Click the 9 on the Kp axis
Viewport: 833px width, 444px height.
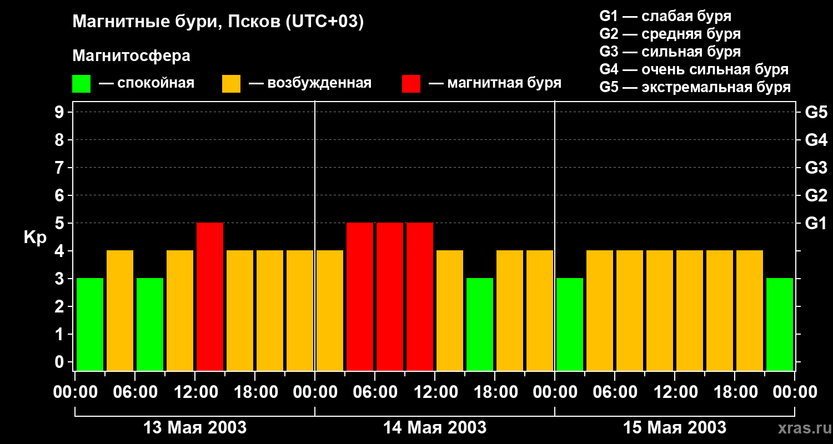point(60,113)
